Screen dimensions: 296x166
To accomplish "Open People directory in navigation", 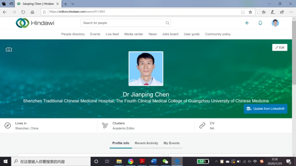I will coord(73,34).
